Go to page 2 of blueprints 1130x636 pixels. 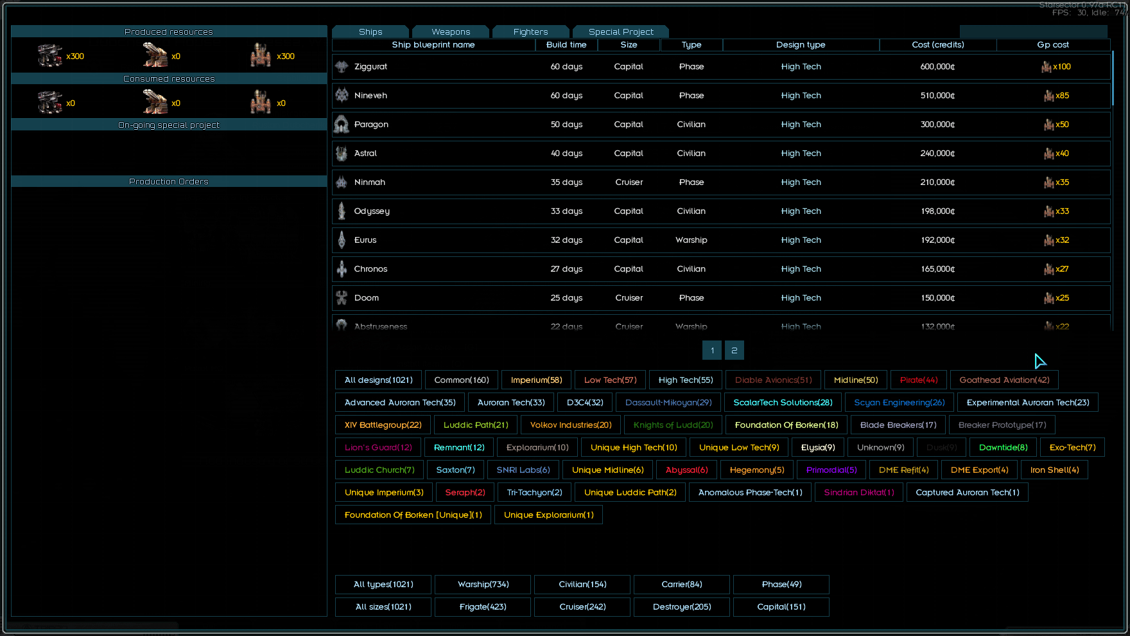734,350
